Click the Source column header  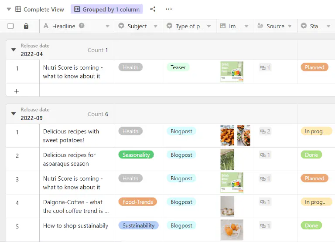pyautogui.click(x=275, y=26)
